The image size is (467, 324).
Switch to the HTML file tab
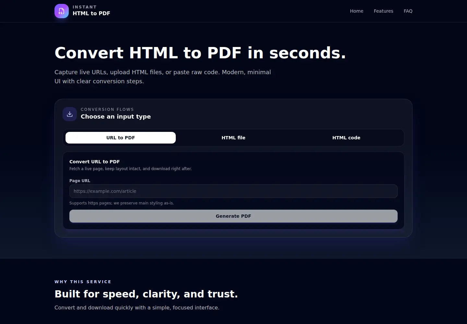pos(233,138)
